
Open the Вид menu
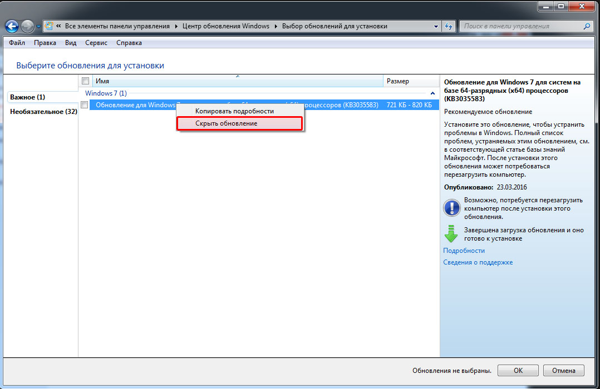point(70,43)
